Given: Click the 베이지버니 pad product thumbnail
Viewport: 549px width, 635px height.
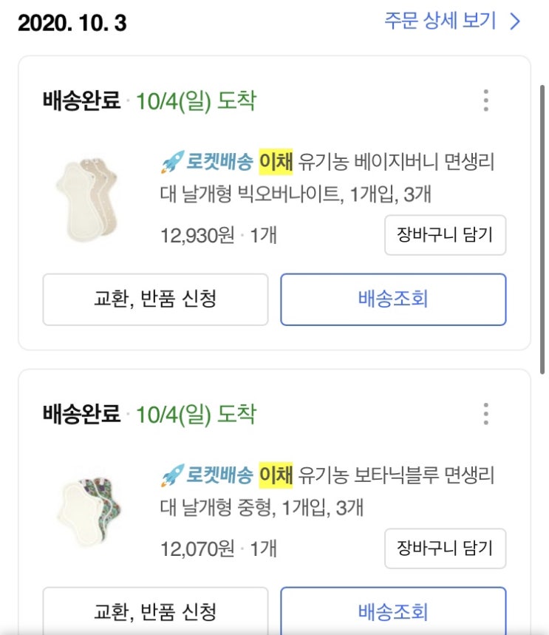Looking at the screenshot, I should pos(86,195).
